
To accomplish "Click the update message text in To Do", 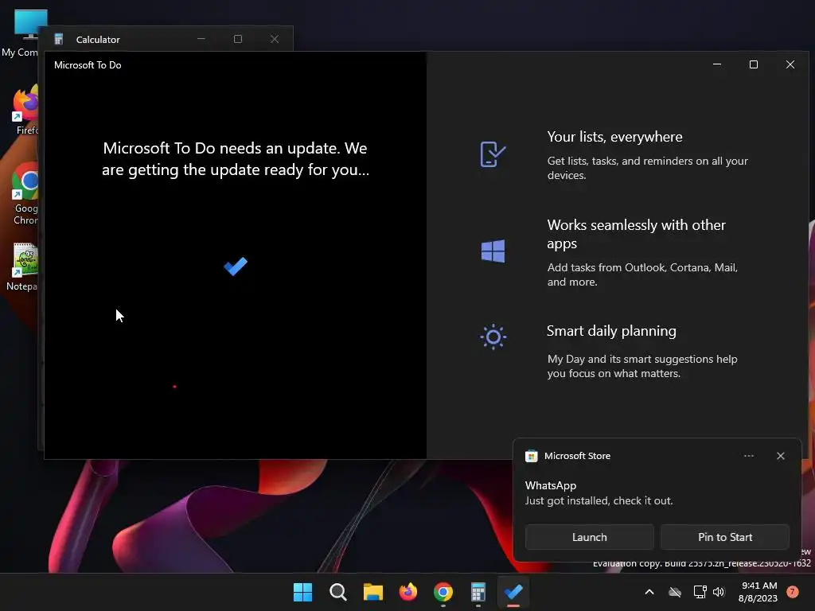I will pos(236,159).
